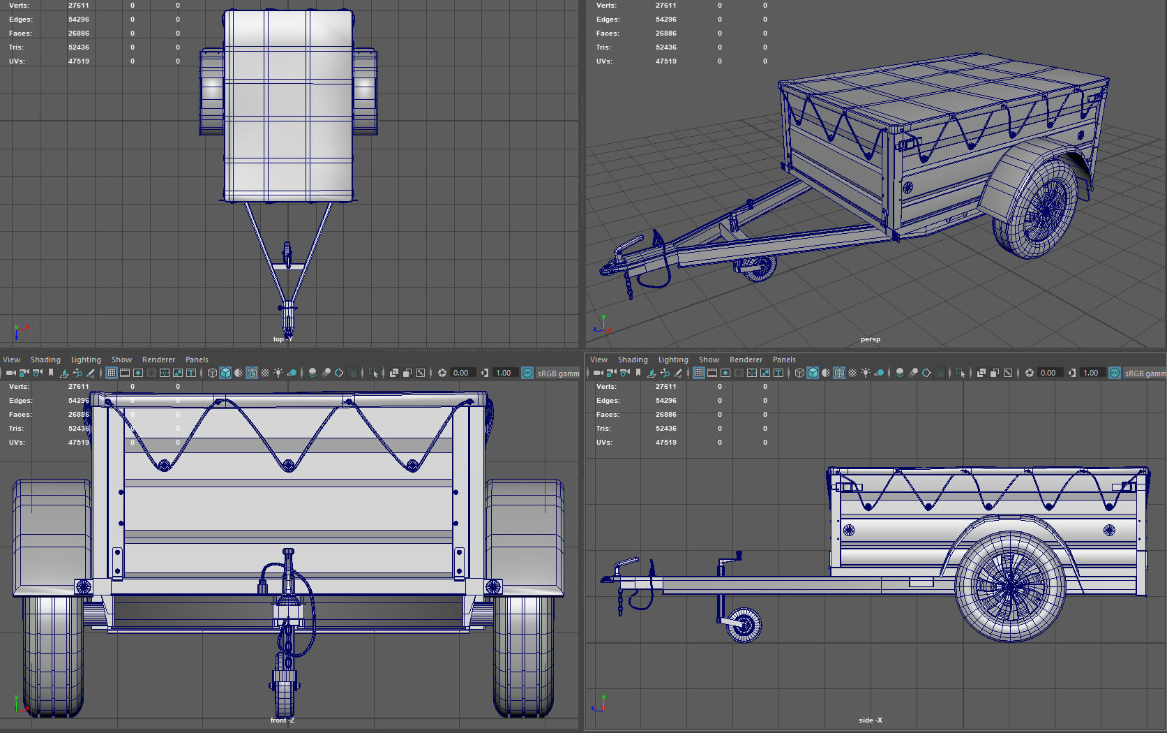The height and width of the screenshot is (733, 1167).
Task: Click Image Plane icon in side view toolbar
Action: point(652,373)
